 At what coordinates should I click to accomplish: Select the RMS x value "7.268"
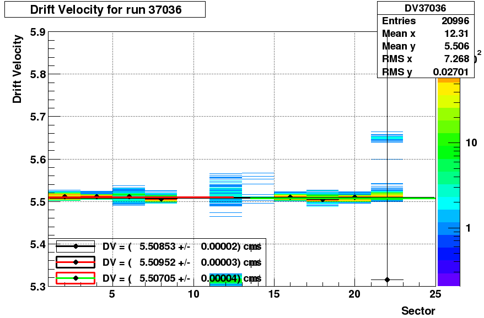pyautogui.click(x=456, y=59)
